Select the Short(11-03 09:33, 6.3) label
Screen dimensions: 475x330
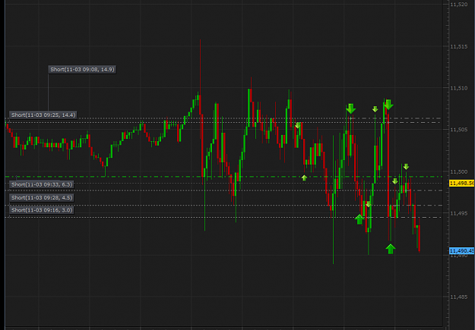coord(42,184)
